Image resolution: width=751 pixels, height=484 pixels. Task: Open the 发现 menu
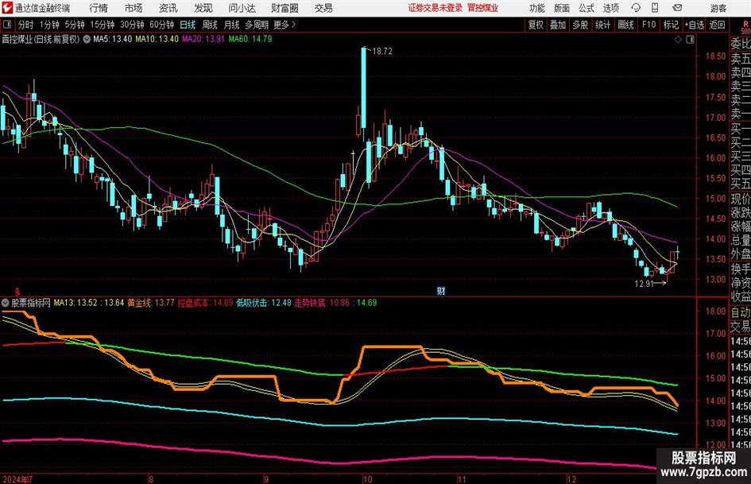click(x=203, y=8)
